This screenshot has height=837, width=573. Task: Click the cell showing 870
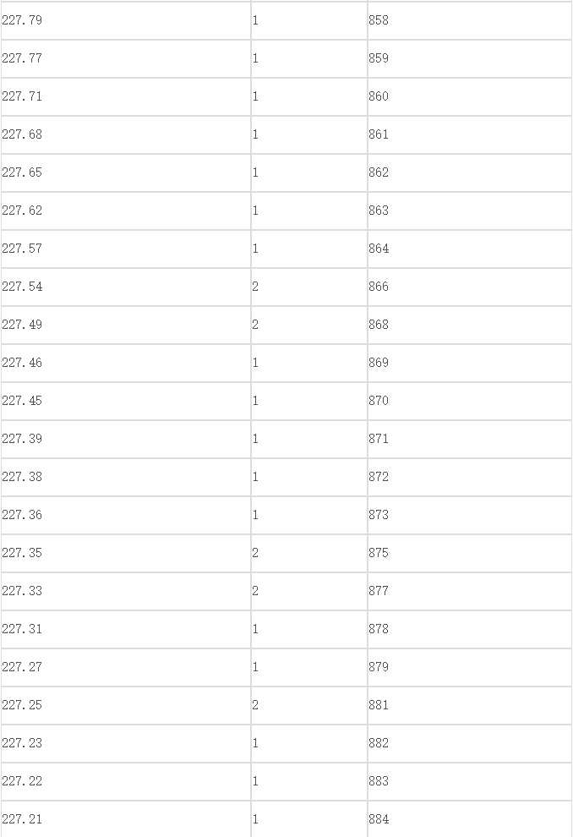[x=469, y=401]
